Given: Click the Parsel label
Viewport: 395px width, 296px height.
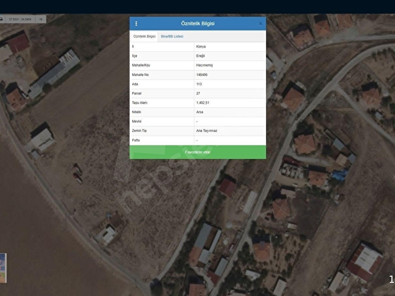Looking at the screenshot, I should [x=136, y=93].
